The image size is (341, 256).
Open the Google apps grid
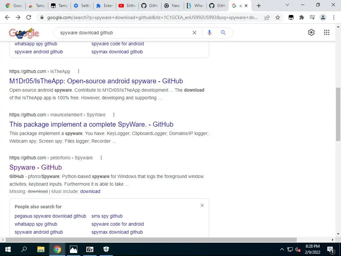(x=327, y=32)
